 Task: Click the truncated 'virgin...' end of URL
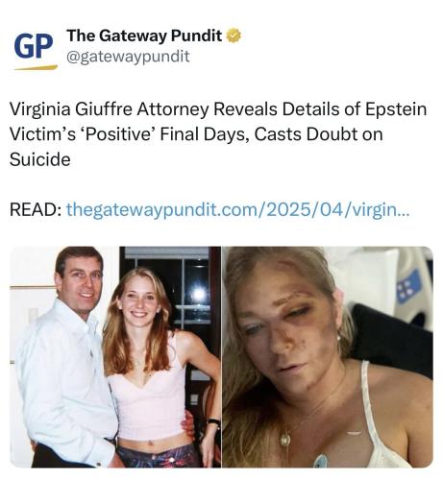point(381,210)
